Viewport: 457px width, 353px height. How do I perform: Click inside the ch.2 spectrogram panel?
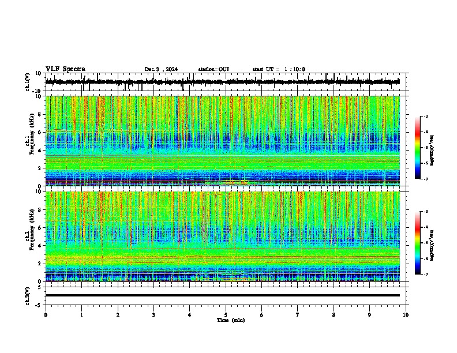click(x=222, y=236)
